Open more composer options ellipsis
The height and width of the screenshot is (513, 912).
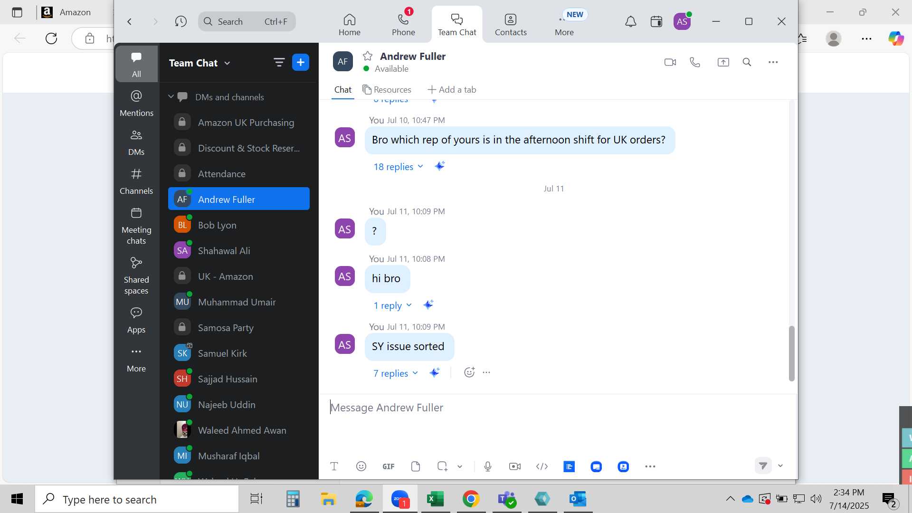pos(650,466)
